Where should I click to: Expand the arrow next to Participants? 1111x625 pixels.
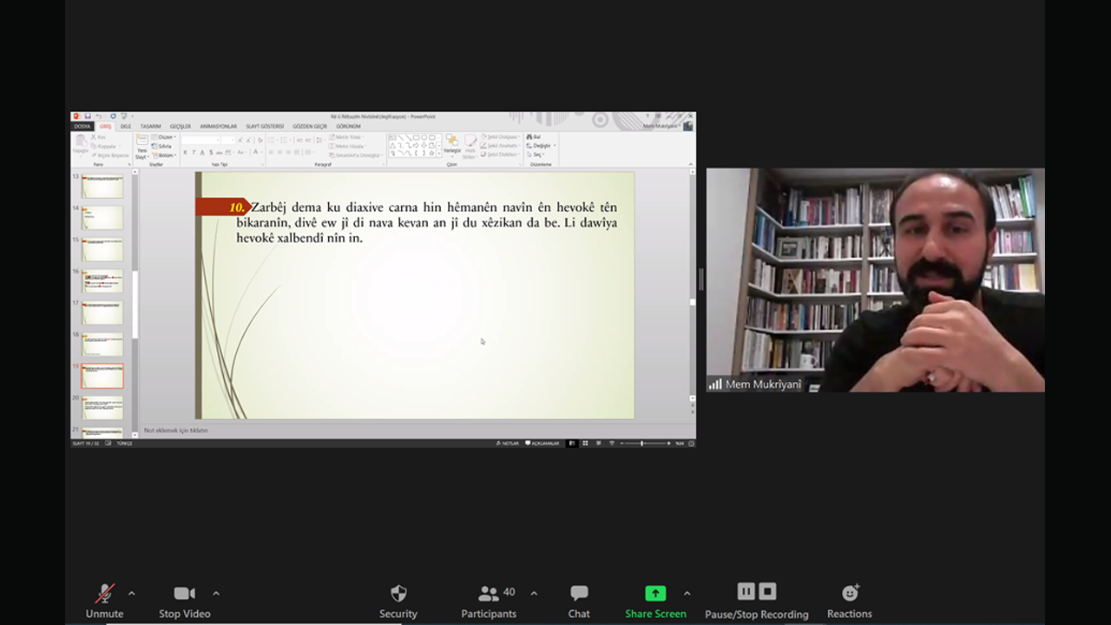[534, 594]
